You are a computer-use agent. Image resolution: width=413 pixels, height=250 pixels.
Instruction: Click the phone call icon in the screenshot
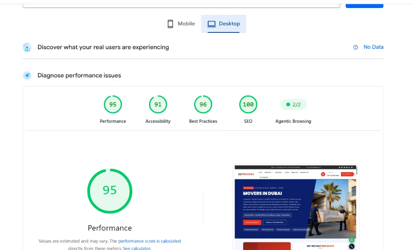point(352,246)
